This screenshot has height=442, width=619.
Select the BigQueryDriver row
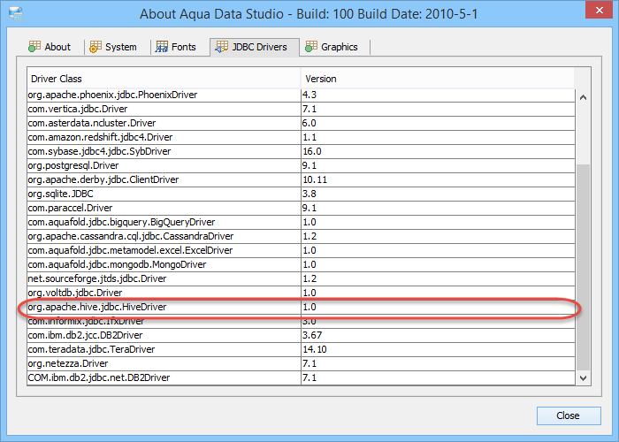[x=302, y=222]
